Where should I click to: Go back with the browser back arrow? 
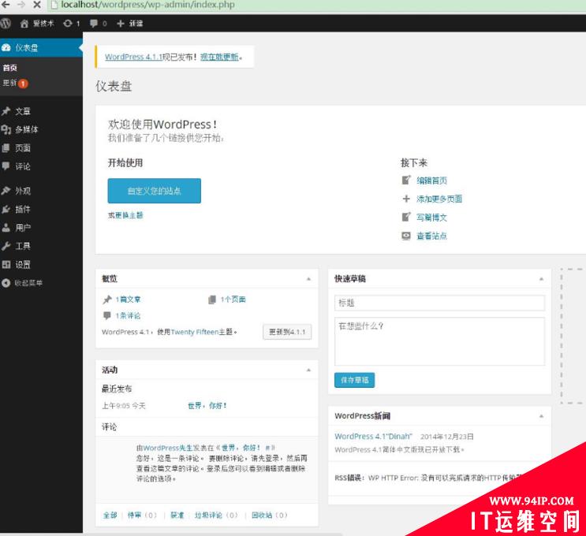6,5
